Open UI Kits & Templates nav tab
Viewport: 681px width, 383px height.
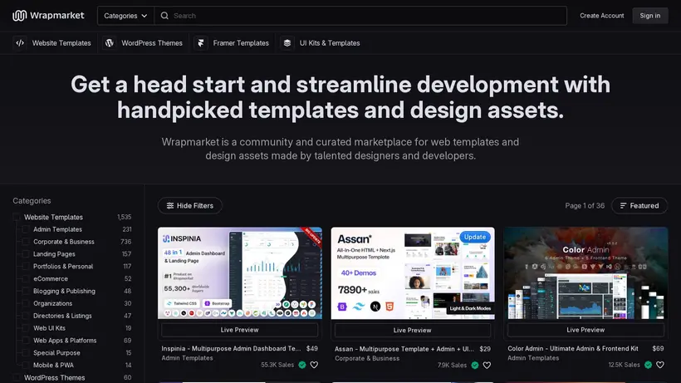click(321, 43)
